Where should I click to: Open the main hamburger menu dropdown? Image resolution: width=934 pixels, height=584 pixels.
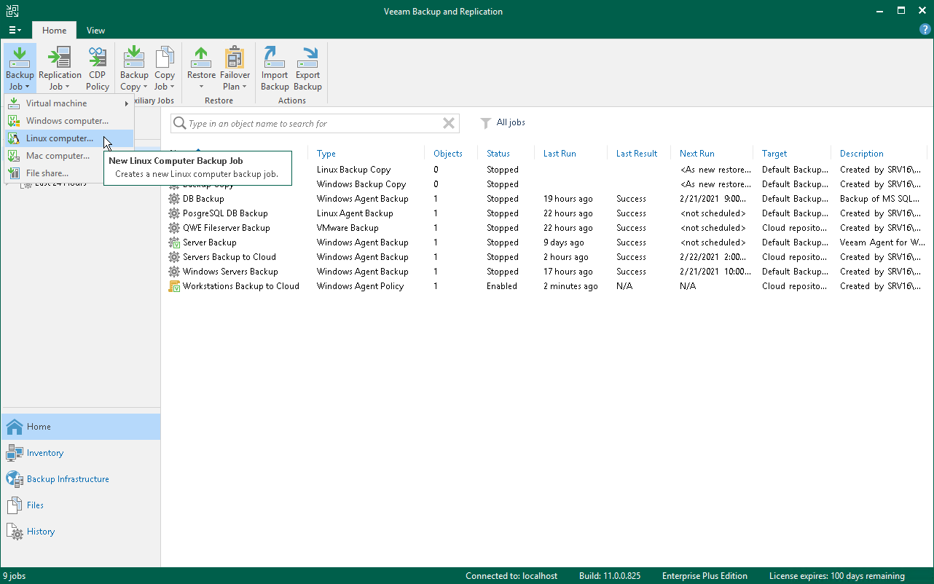tap(15, 31)
